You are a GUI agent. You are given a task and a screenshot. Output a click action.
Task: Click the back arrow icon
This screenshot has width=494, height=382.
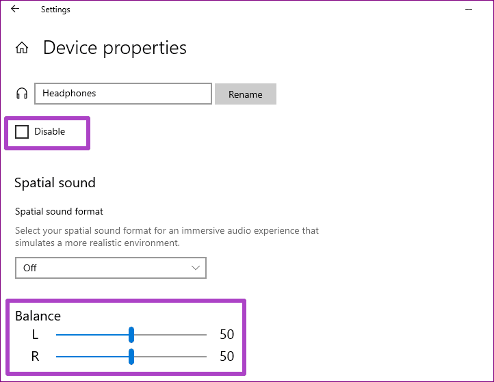click(x=15, y=9)
